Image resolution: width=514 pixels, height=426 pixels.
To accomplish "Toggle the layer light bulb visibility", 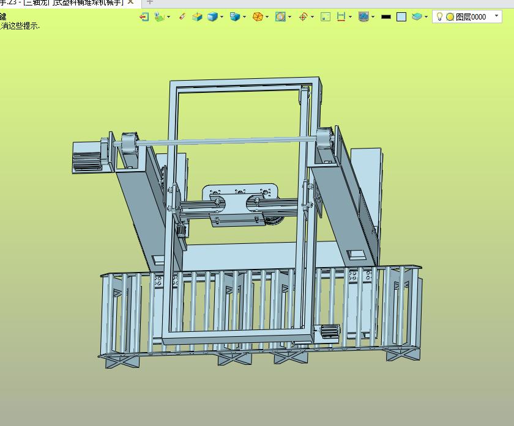I will (x=439, y=17).
